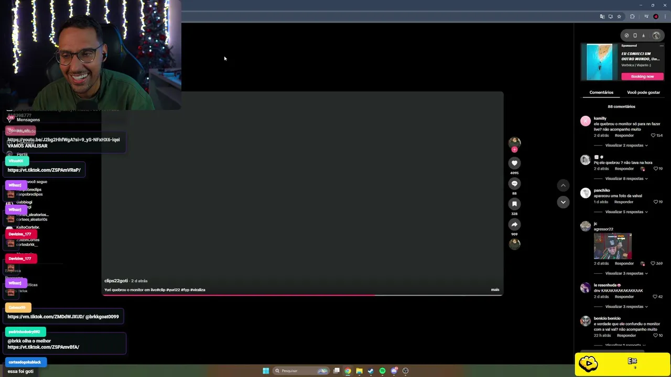Open the compass explore icon in TikTok toolbar

626,36
